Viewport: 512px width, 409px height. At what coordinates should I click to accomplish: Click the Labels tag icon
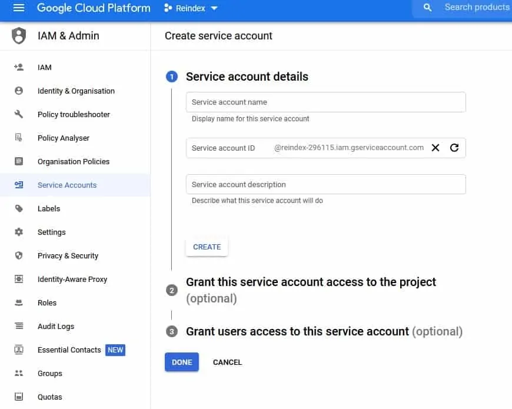(x=19, y=208)
